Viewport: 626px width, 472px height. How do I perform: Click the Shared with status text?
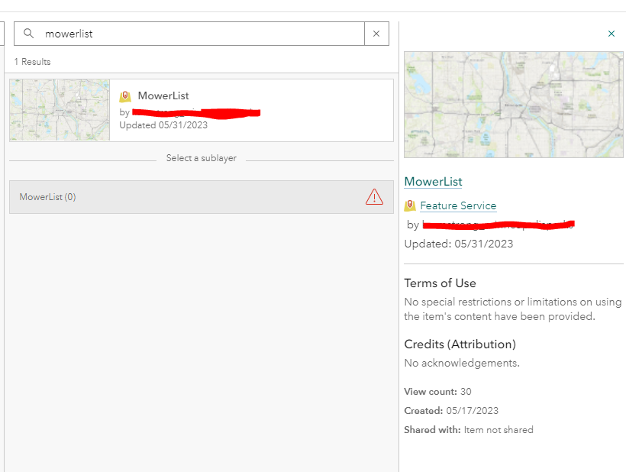499,430
